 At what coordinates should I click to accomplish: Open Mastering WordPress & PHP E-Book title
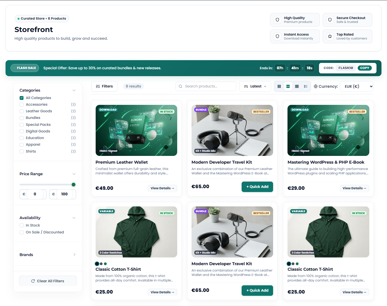pos(326,162)
